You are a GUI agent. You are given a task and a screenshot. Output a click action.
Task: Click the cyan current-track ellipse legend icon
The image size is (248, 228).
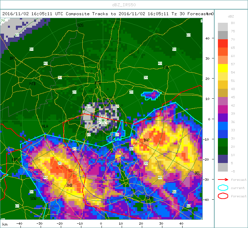[x=223, y=188]
